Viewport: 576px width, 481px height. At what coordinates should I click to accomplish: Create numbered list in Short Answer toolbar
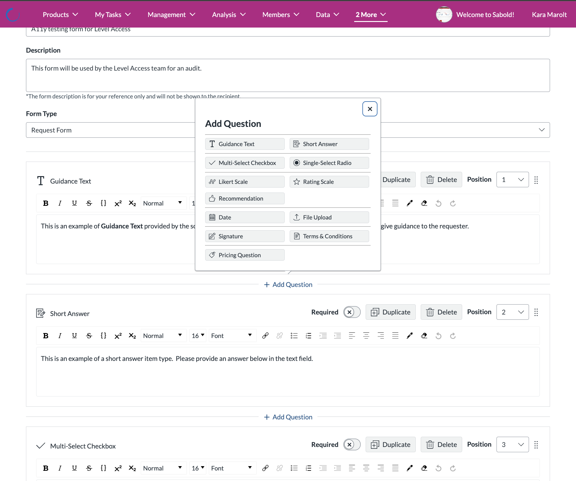[308, 336]
